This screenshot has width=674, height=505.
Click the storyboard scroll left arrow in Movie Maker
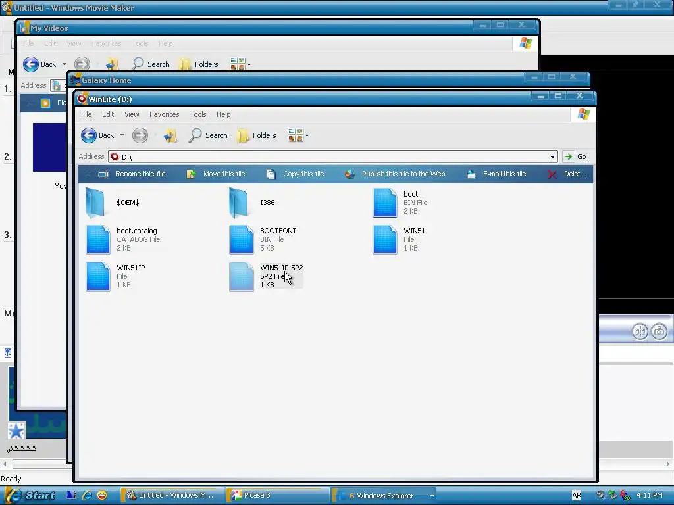5,464
